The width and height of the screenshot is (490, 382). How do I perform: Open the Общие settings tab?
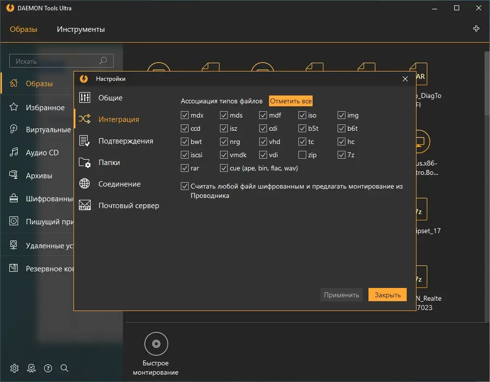(x=110, y=98)
